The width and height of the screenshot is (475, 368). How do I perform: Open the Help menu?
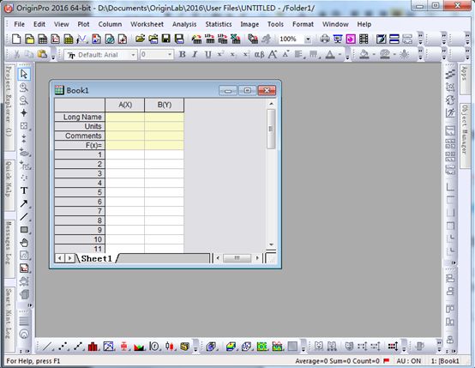364,24
